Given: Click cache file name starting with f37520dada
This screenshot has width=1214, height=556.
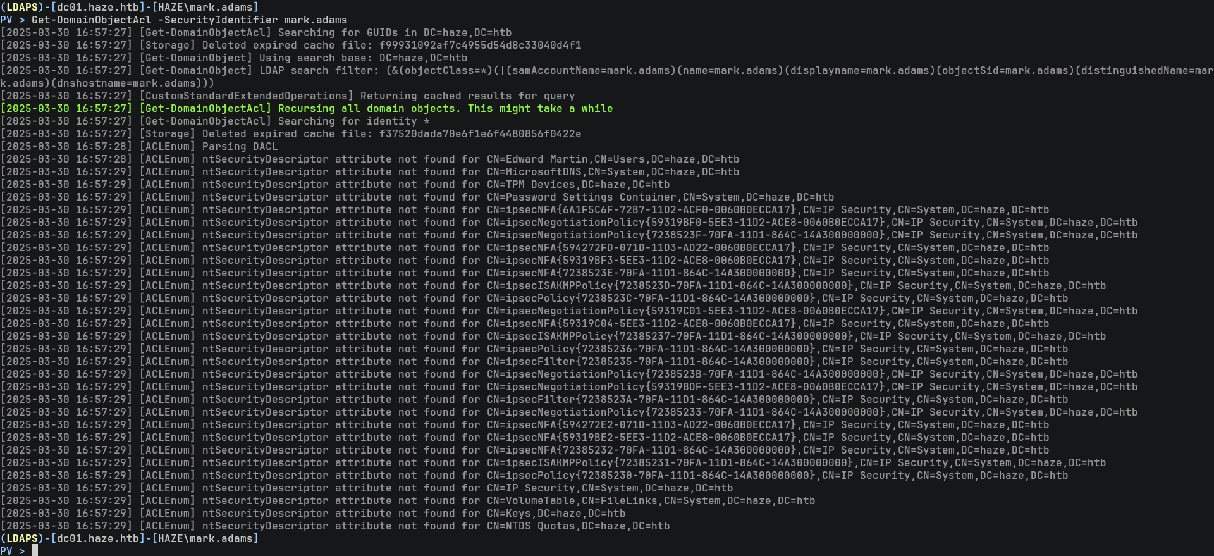Looking at the screenshot, I should 480,134.
